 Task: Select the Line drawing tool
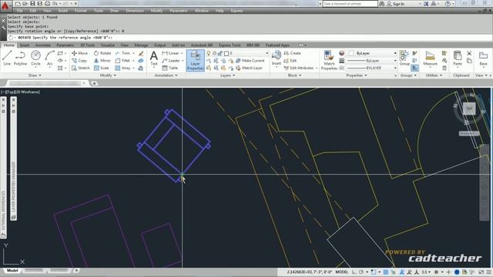[x=7, y=58]
